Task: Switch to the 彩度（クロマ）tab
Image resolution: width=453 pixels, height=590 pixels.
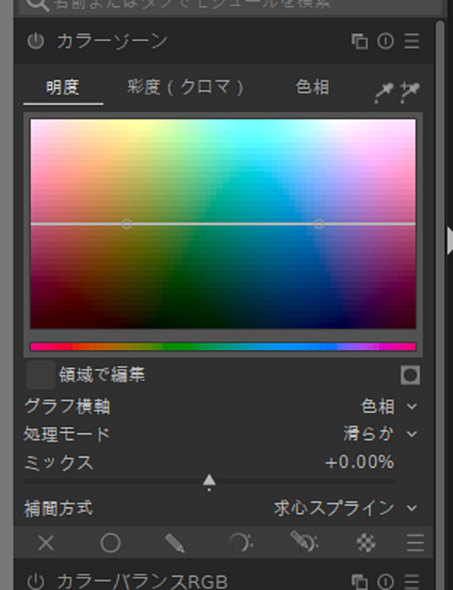Action: coord(186,87)
